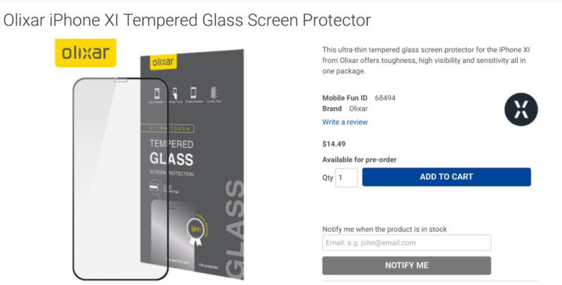This screenshot has height=285, width=562.
Task: Click the yellow Olixar brand logo
Action: click(x=85, y=53)
